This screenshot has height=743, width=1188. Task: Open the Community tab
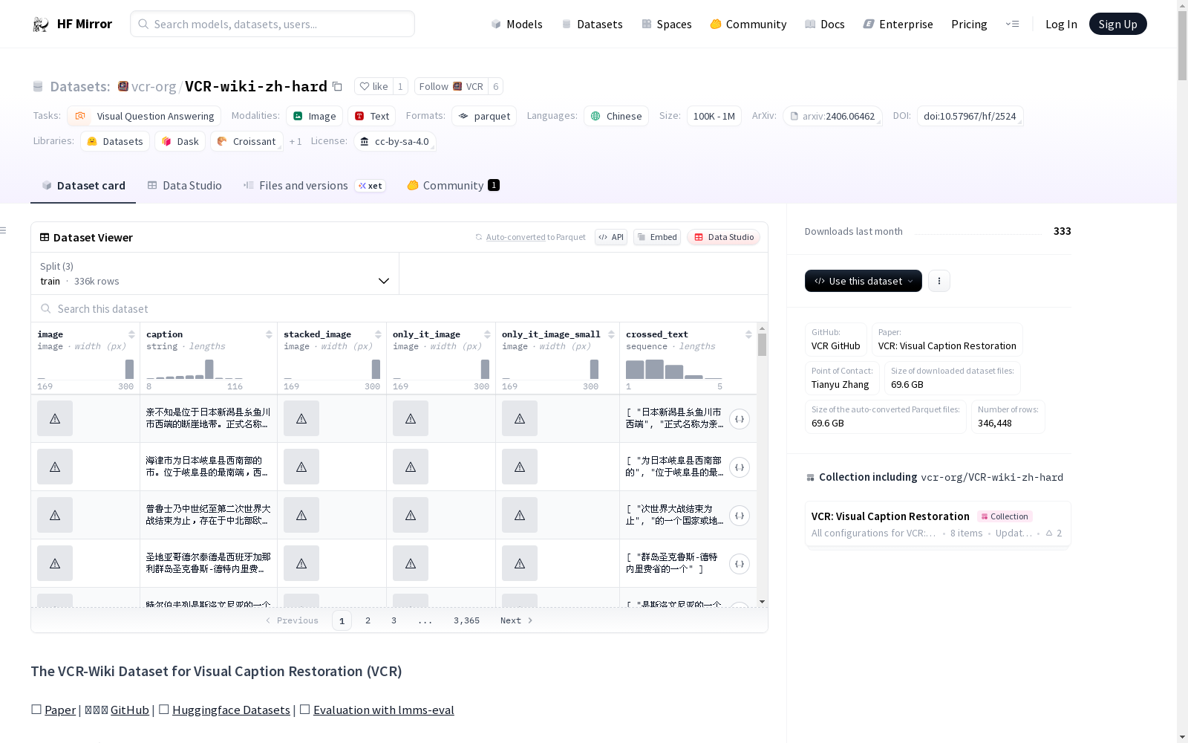(453, 186)
